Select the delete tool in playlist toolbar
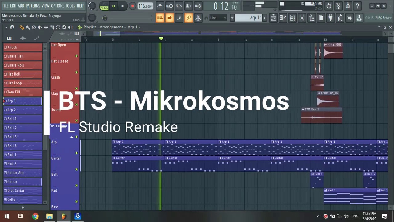Image resolution: width=394 pixels, height=222 pixels. coord(34,27)
